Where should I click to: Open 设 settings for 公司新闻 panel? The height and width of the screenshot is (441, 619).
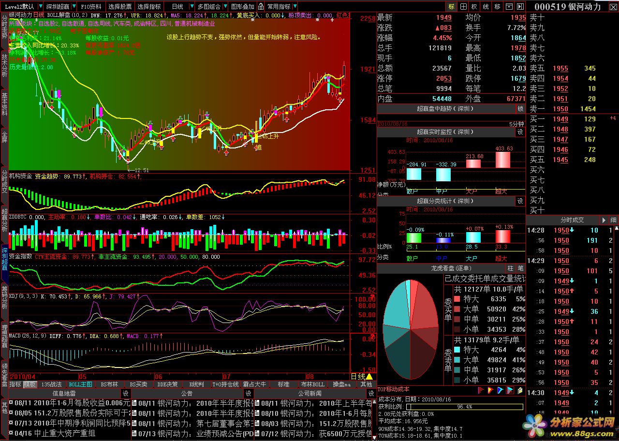pyautogui.click(x=371, y=394)
